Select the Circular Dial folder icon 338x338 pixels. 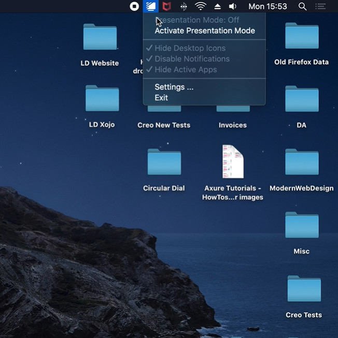pos(164,161)
